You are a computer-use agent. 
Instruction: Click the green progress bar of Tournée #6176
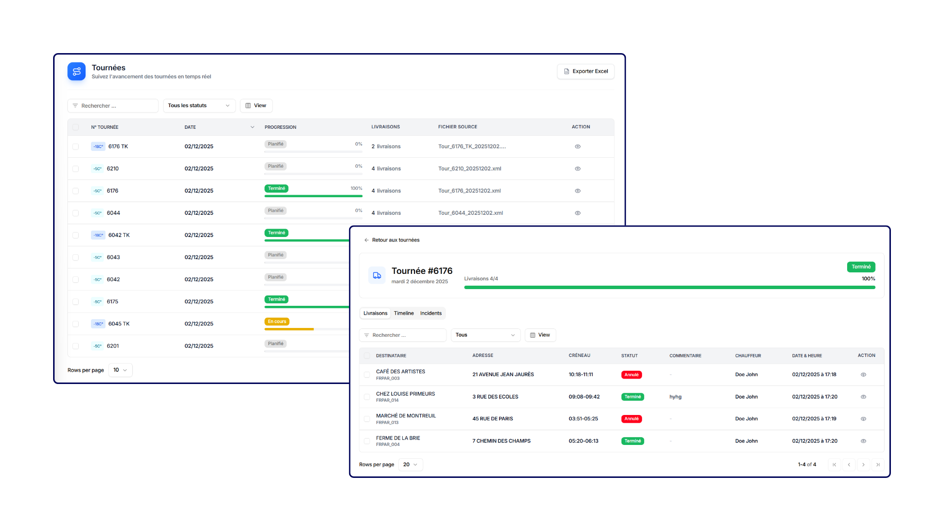pyautogui.click(x=669, y=287)
